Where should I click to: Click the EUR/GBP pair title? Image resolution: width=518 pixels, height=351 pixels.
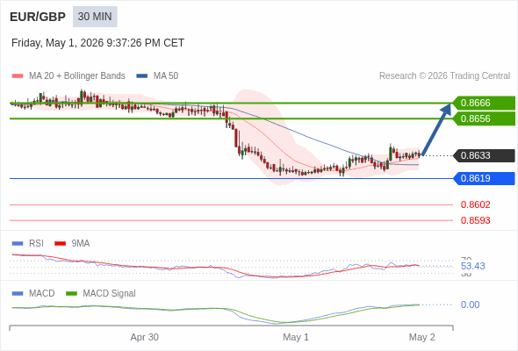pyautogui.click(x=38, y=17)
